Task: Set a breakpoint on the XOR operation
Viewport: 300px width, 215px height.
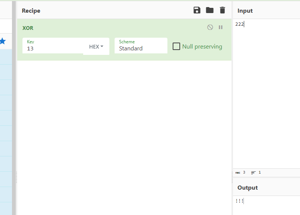Action: point(221,27)
